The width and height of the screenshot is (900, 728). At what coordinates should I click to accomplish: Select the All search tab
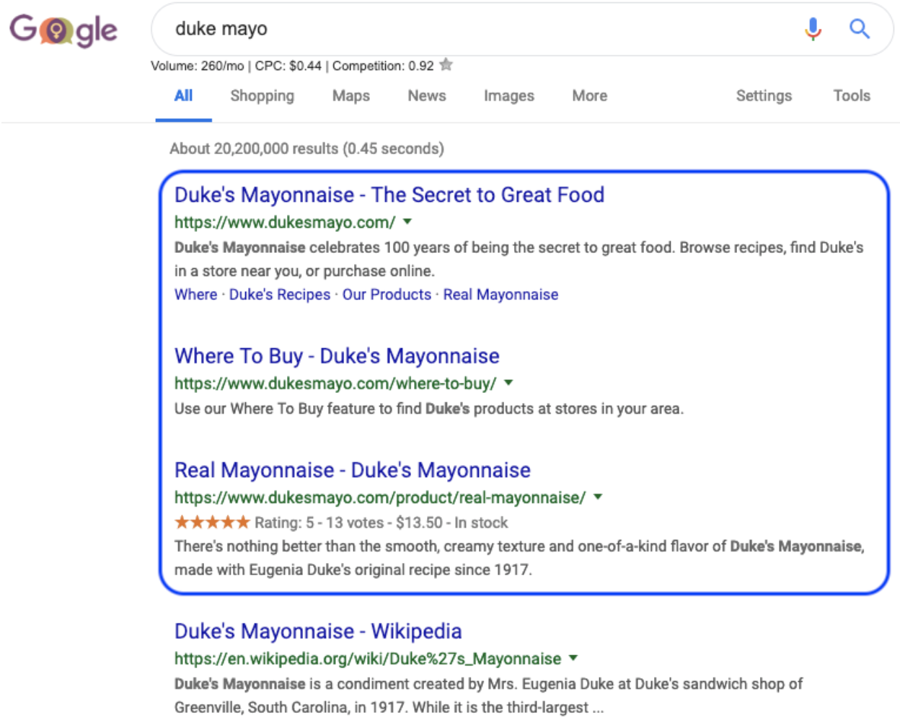(183, 96)
